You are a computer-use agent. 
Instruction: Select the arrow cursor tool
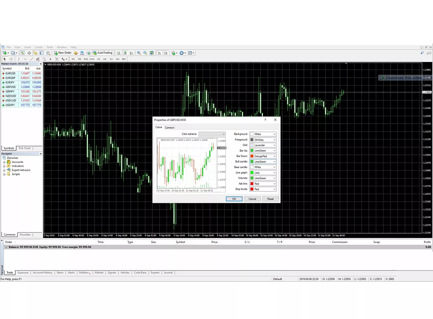pyautogui.click(x=5, y=59)
